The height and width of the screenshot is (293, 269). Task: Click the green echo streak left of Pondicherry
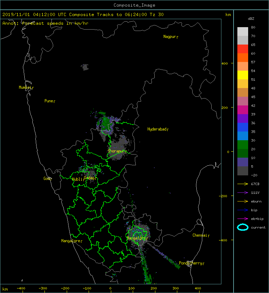174,262
